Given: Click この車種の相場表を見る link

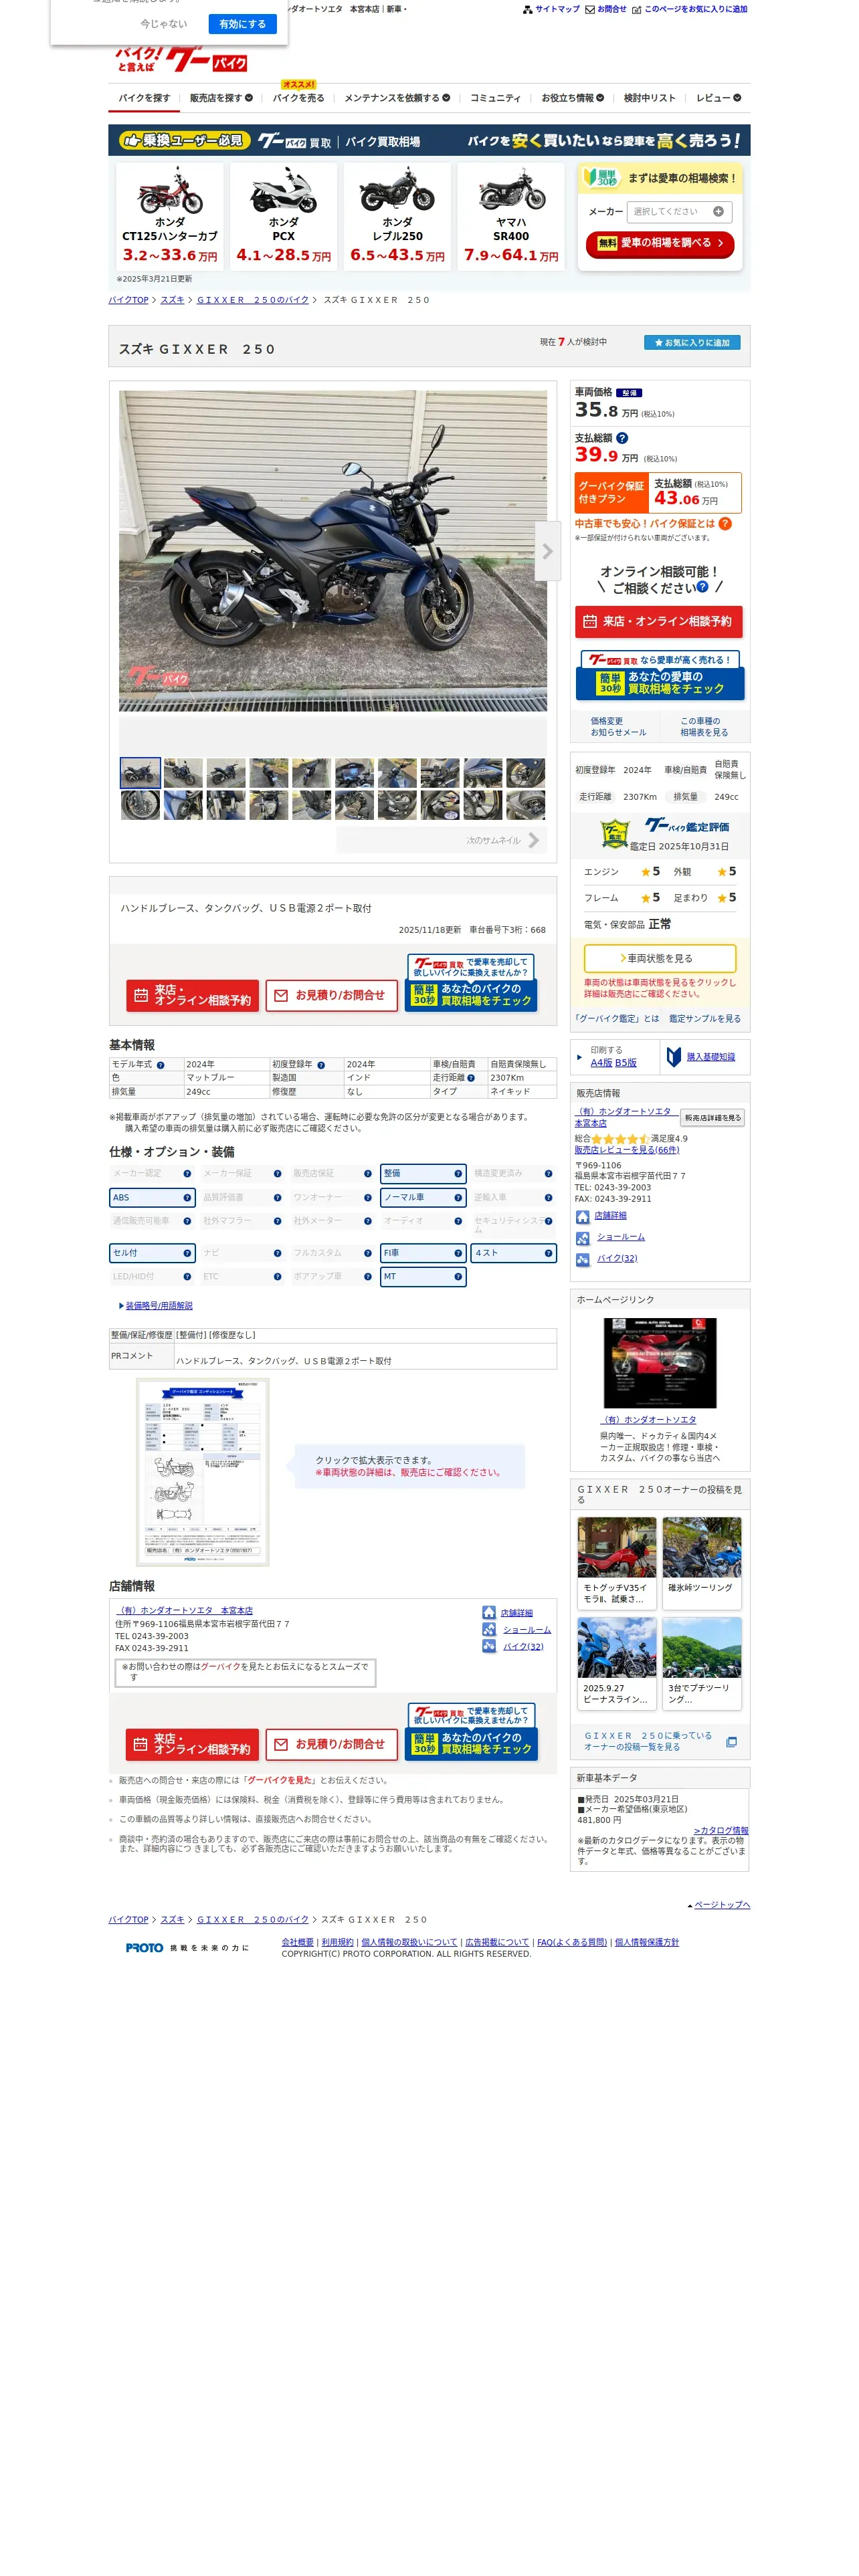Looking at the screenshot, I should tap(703, 726).
